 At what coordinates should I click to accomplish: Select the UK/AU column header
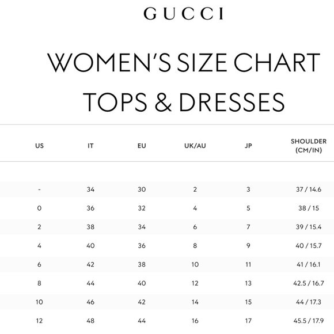pyautogui.click(x=195, y=146)
